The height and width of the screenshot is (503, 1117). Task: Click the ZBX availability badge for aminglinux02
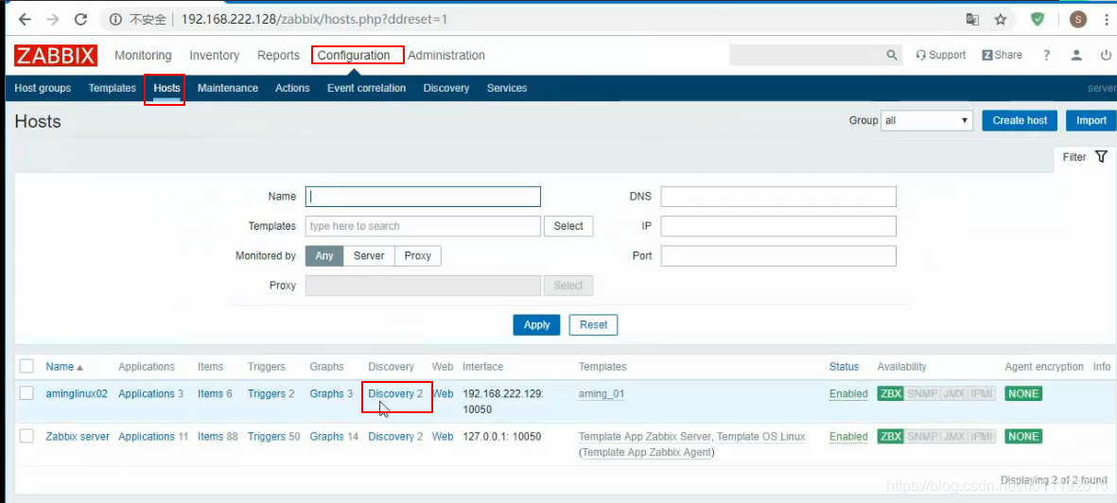890,393
